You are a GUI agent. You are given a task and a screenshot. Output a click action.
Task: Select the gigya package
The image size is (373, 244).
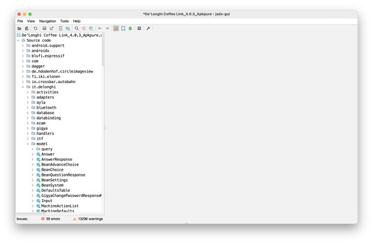click(x=42, y=128)
